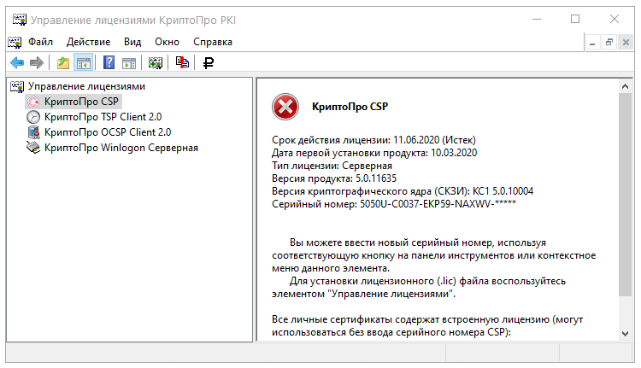Image resolution: width=641 pixels, height=368 pixels.
Task: Toggle the action pane toolbar icon
Action: tap(129, 62)
